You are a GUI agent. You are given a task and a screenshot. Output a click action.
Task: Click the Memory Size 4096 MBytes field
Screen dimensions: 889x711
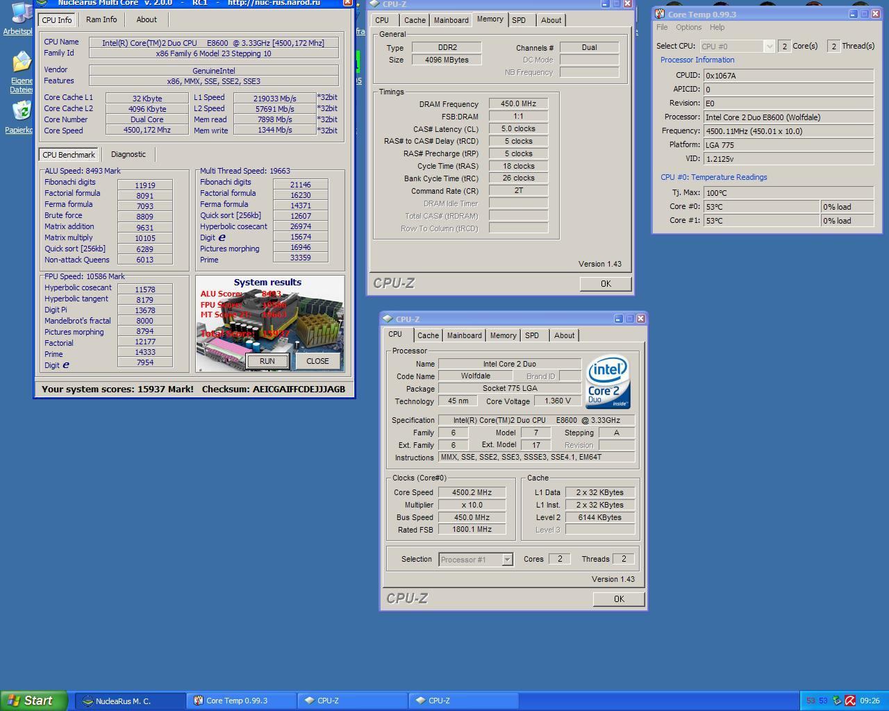pyautogui.click(x=447, y=60)
